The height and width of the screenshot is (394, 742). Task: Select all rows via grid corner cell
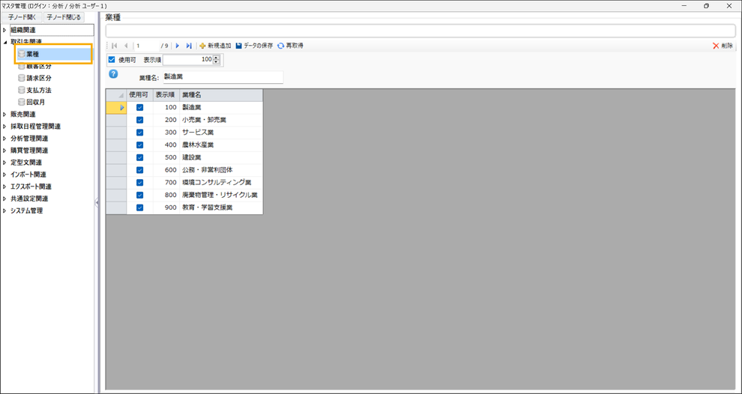[116, 95]
